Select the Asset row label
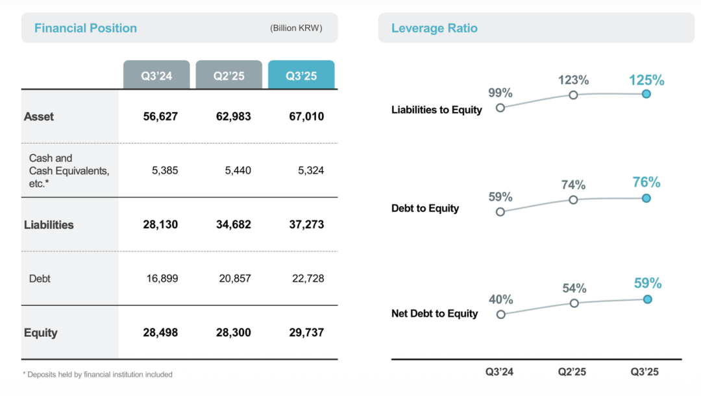 [39, 117]
